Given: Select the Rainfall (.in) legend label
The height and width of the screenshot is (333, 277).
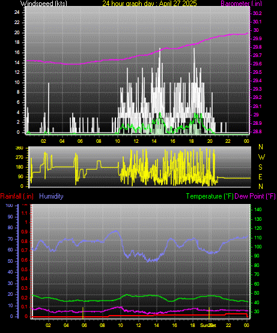Looking at the screenshot, I should tap(17, 196).
